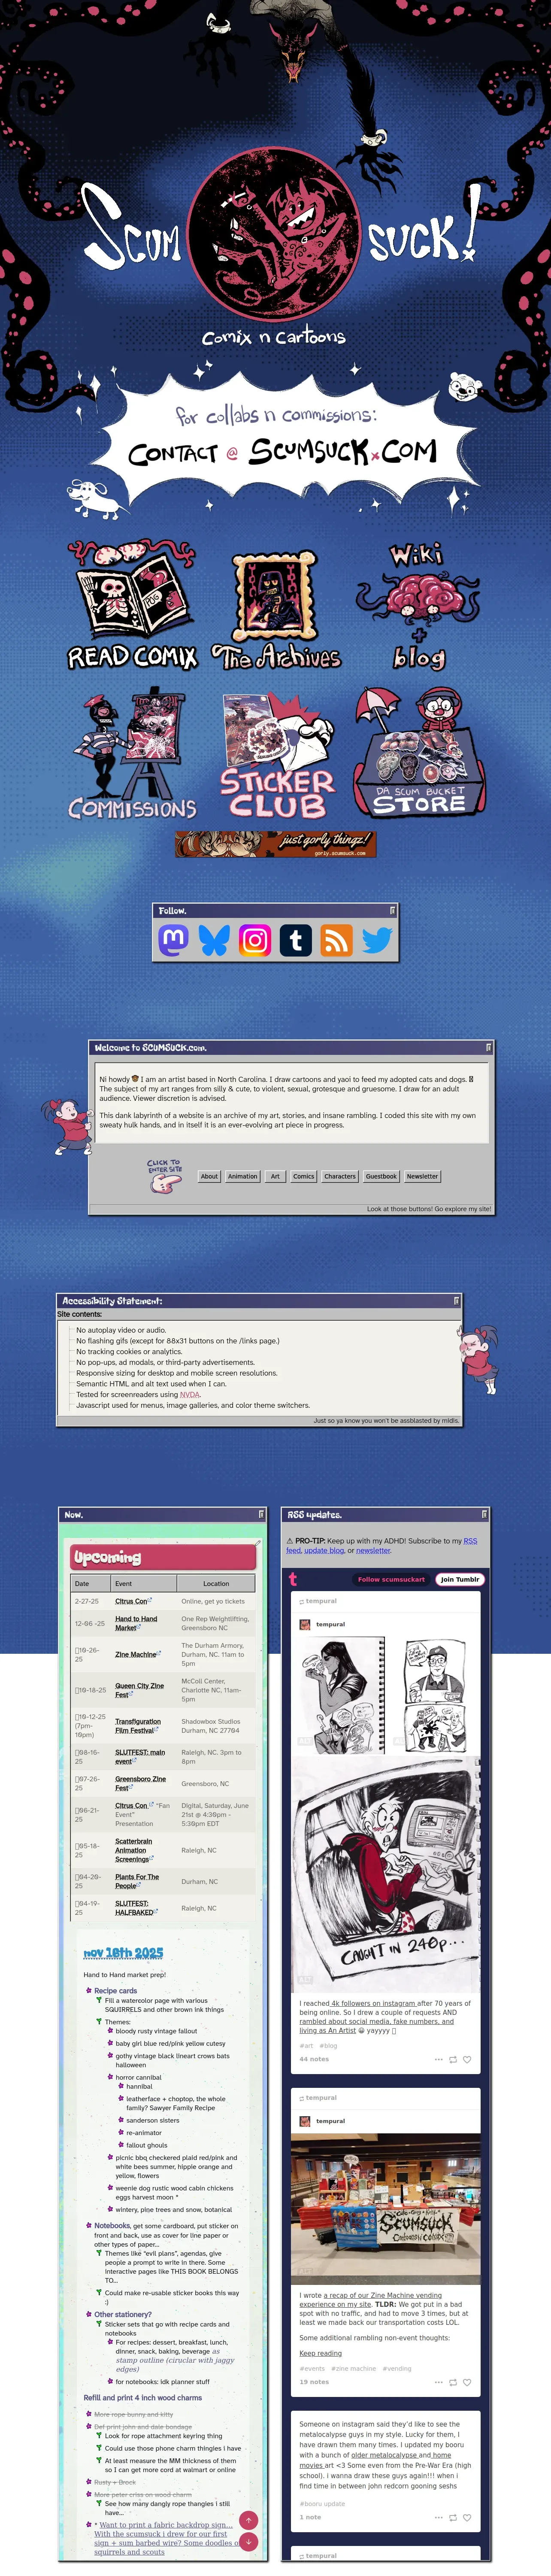The width and height of the screenshot is (551, 2576).
Task: Open 'Transfiguration Film Festival' event link
Action: click(138, 1726)
